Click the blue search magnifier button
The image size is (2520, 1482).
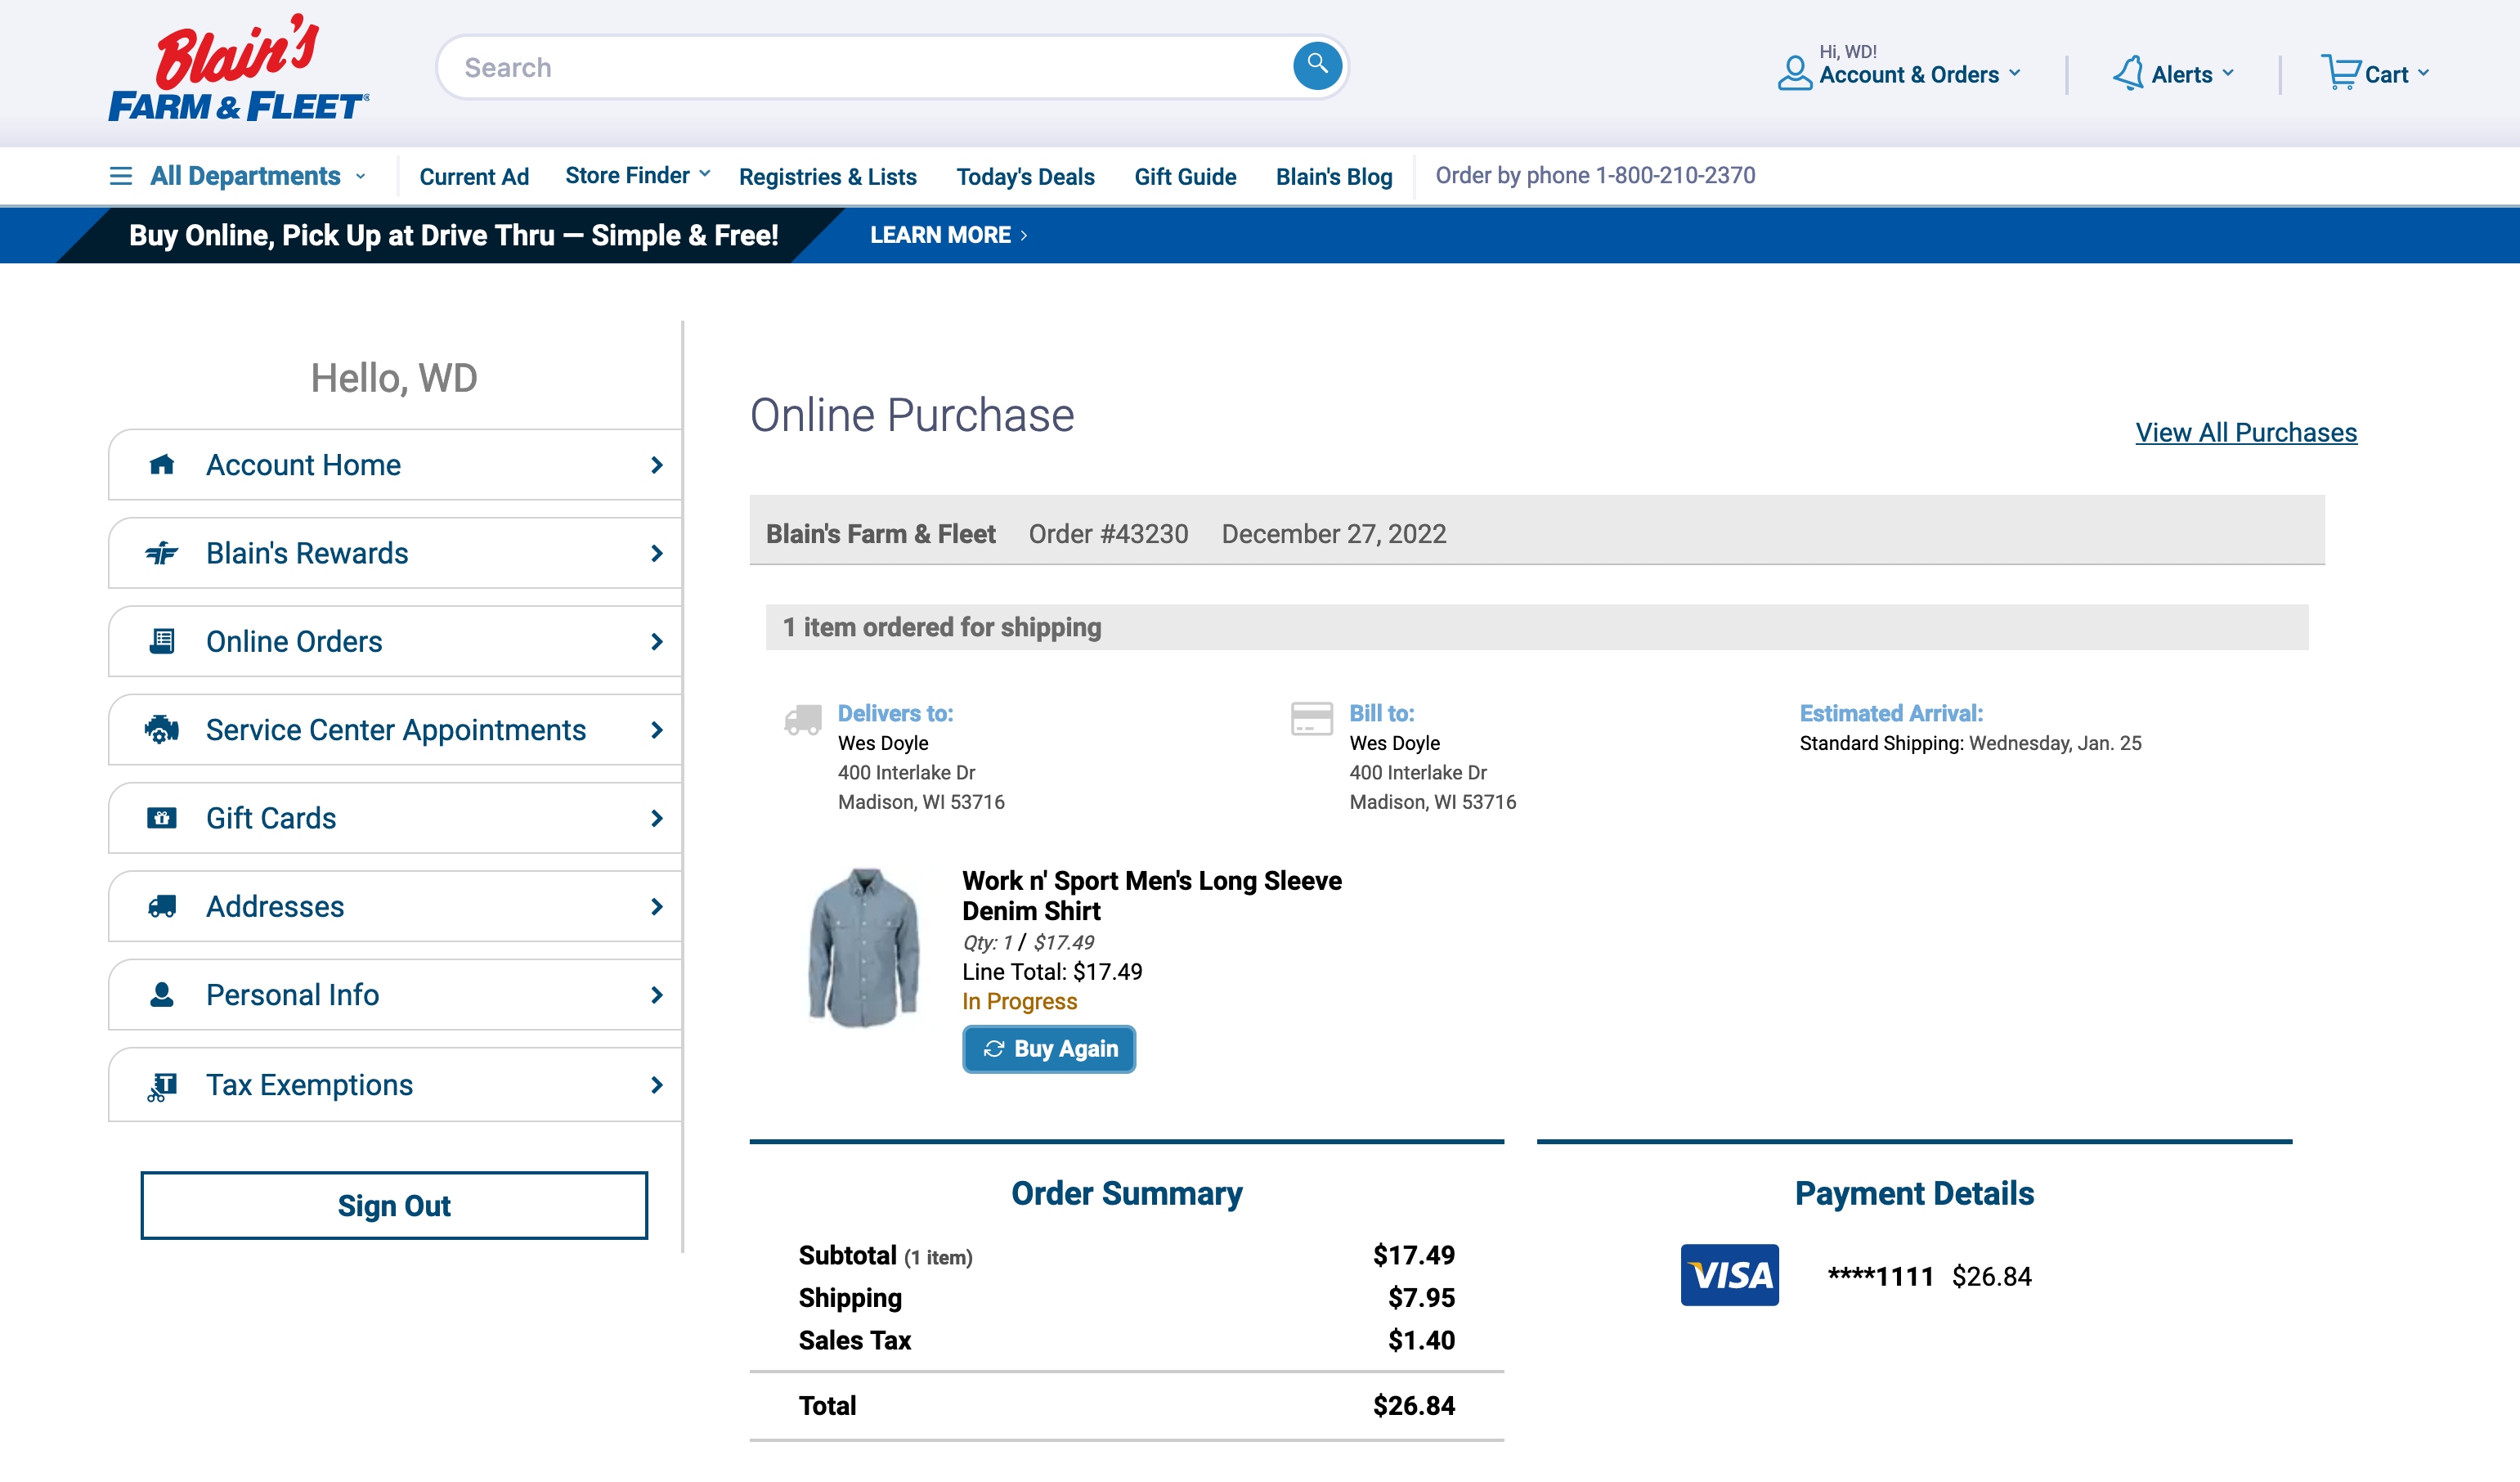[x=1317, y=66]
